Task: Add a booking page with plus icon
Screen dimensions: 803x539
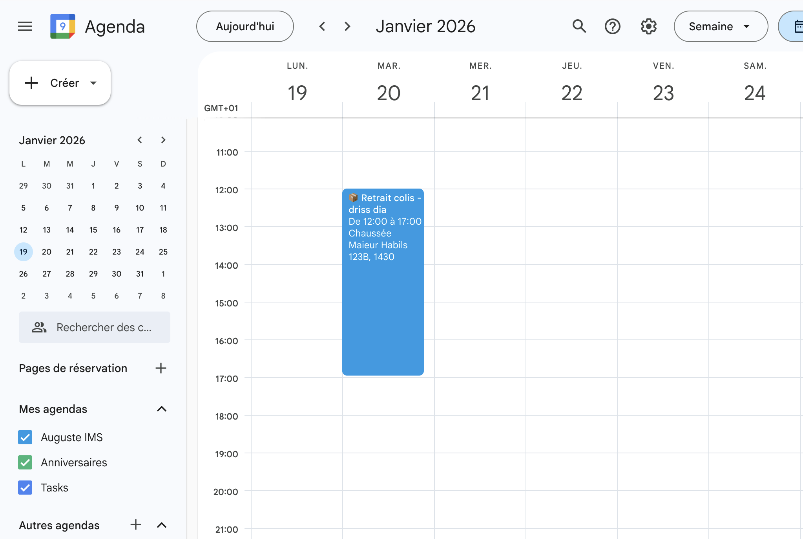Action: (161, 368)
